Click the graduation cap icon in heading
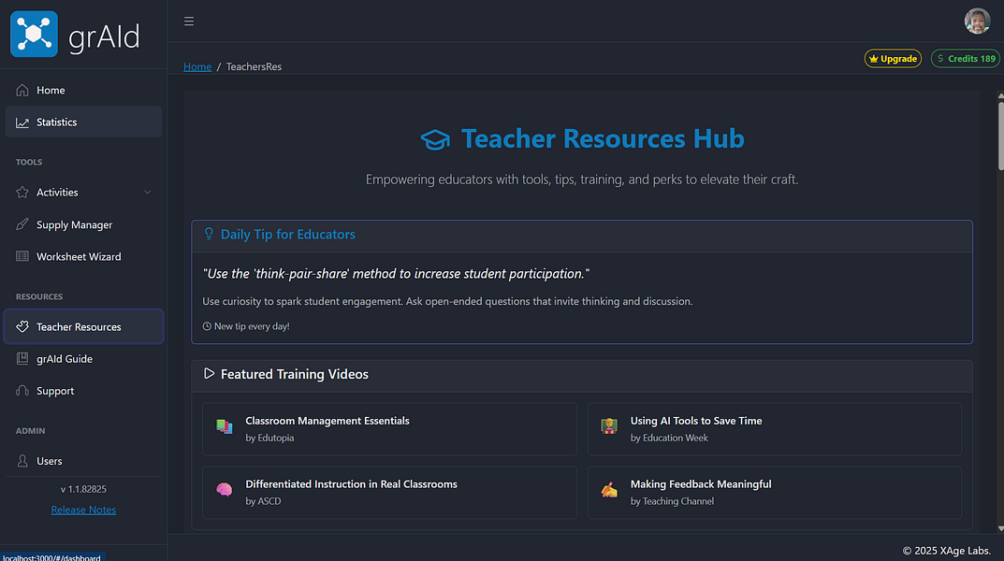Image resolution: width=1004 pixels, height=561 pixels. pos(435,139)
